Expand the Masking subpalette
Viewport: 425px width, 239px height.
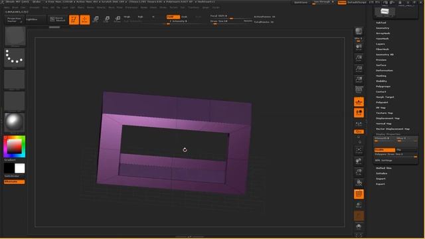click(381, 76)
